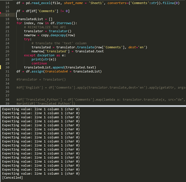This screenshot has width=186, height=182.
Task: Click the 'continue' keyword on line 29
Action: point(39,64)
